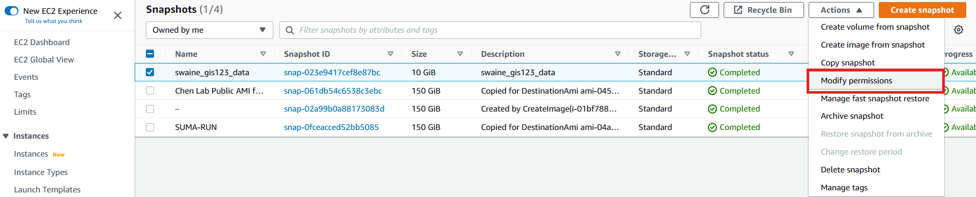976x197 pixels.
Task: Focus the Filter snapshots search field
Action: (490, 30)
